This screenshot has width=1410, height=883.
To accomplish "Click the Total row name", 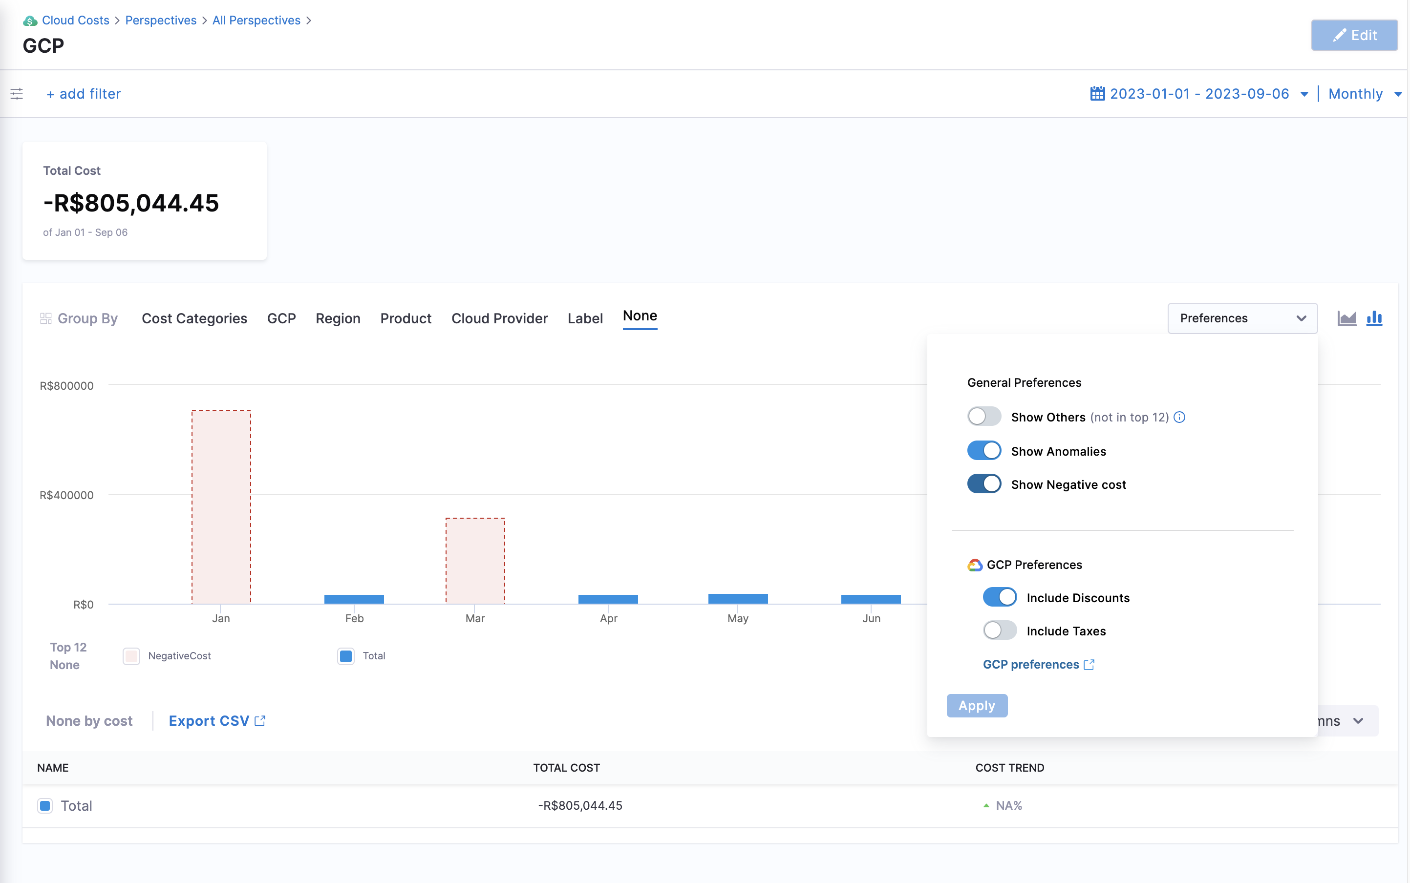I will point(77,805).
